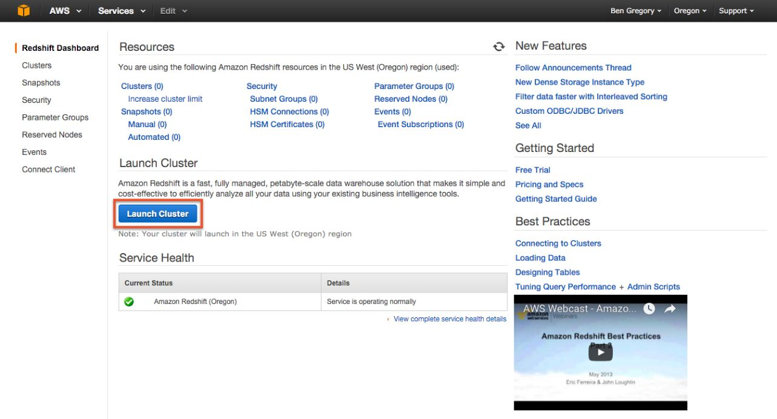Open the Services dropdown menu
The width and height of the screenshot is (777, 419).
pos(122,11)
